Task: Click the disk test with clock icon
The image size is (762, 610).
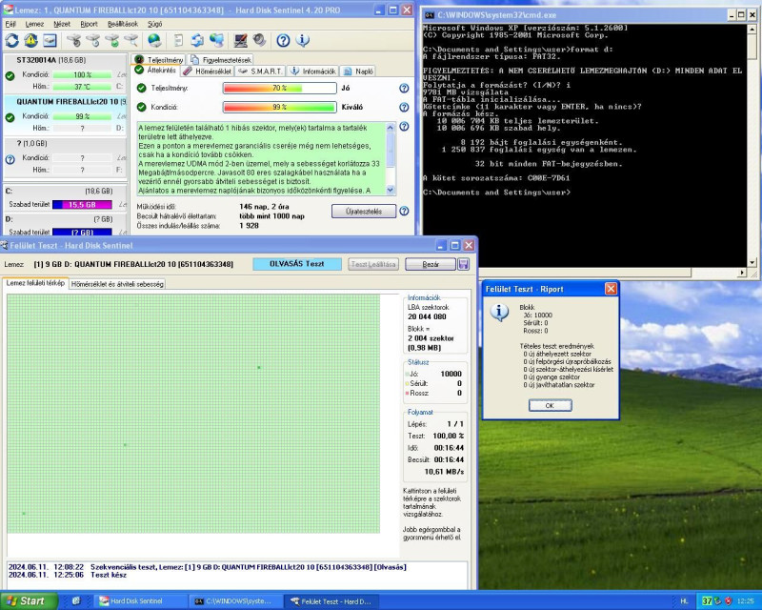Action: [x=92, y=40]
